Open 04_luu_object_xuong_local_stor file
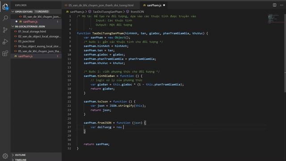The image size is (286, 161). tap(36, 46)
